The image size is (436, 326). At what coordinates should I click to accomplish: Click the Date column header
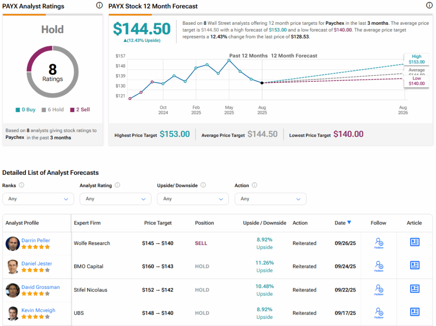340,223
